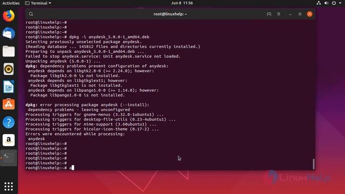Open the Activities overview

(x=11, y=3)
